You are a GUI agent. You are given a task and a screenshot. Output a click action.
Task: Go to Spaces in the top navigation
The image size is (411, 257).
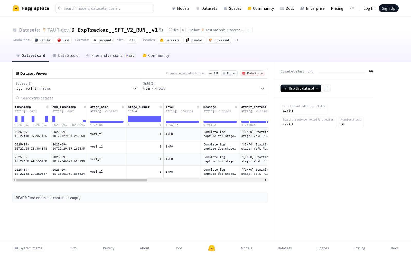tap(232, 8)
